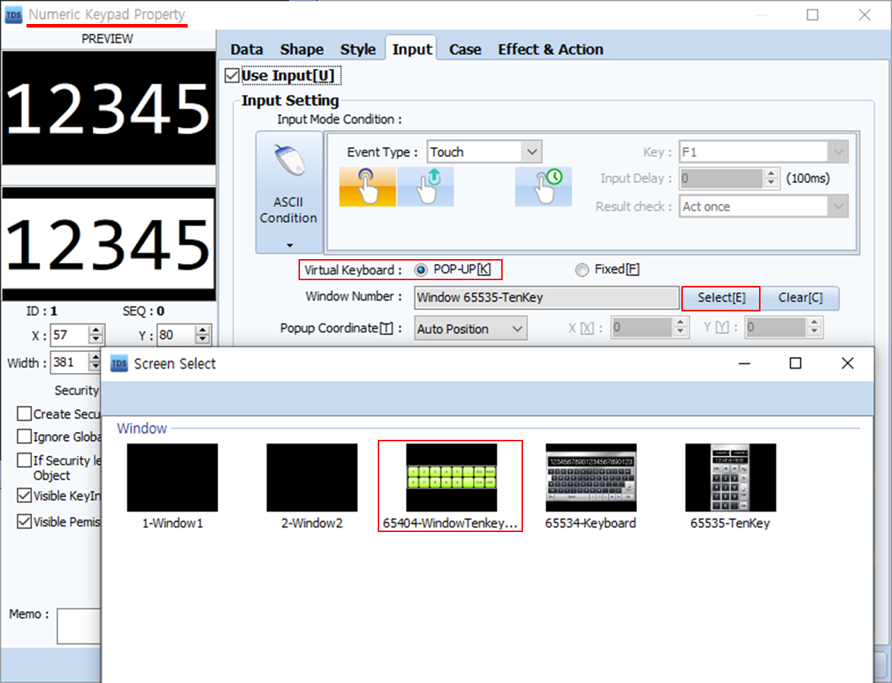
Task: Click TDS icon in Numeric Keypad Property title
Action: pos(13,15)
